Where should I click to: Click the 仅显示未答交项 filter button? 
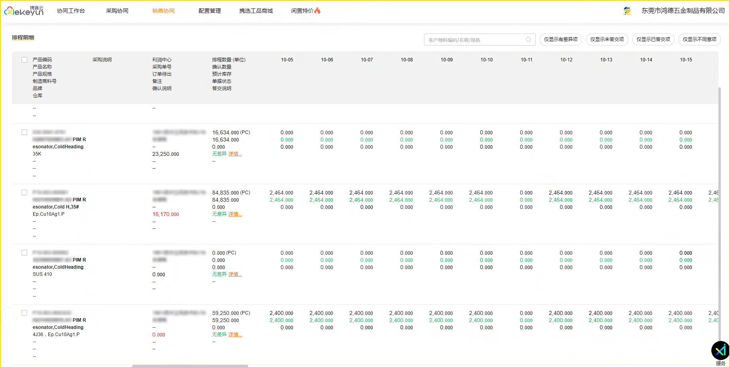[607, 39]
